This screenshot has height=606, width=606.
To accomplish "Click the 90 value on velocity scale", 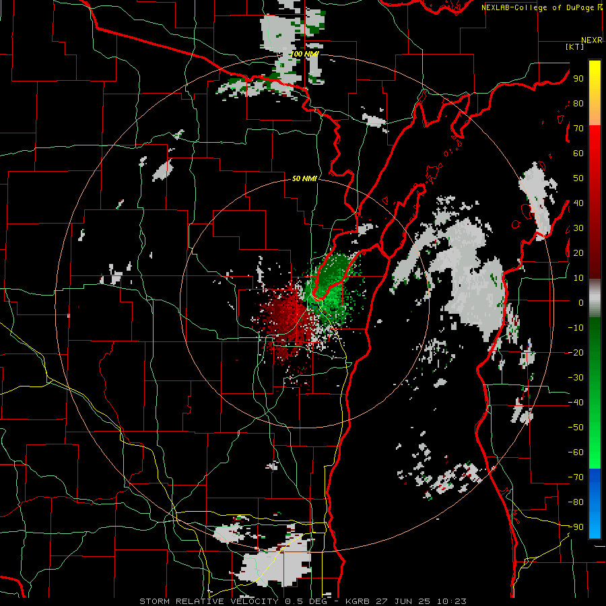I will coord(578,79).
